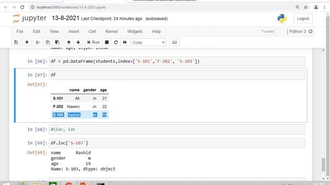
Task: Open the Cell menu
Action: click(92, 31)
